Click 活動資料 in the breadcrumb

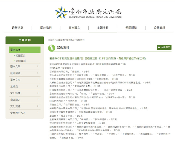(x=80, y=40)
